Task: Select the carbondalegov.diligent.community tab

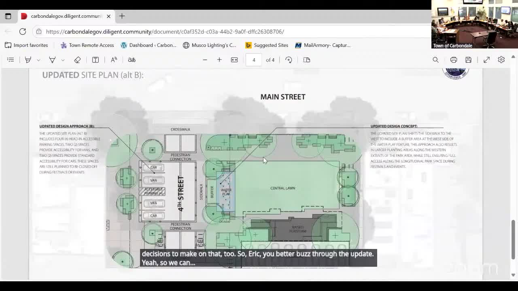Action: [66, 16]
